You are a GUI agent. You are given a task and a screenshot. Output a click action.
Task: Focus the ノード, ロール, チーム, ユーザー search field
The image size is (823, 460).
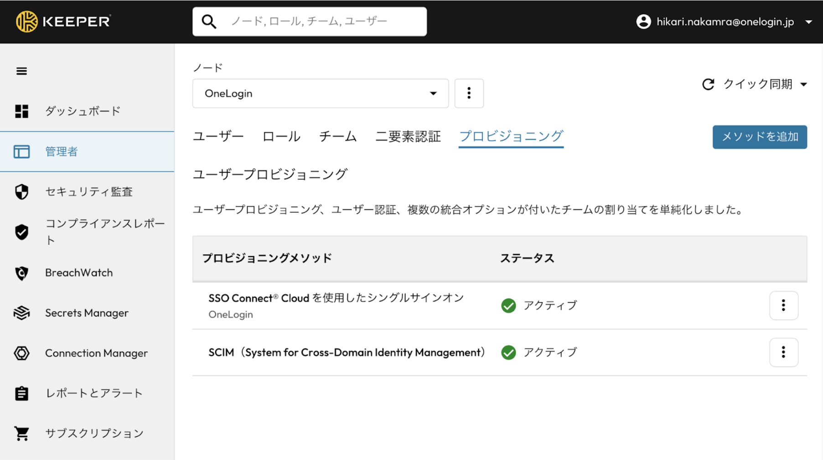point(310,21)
